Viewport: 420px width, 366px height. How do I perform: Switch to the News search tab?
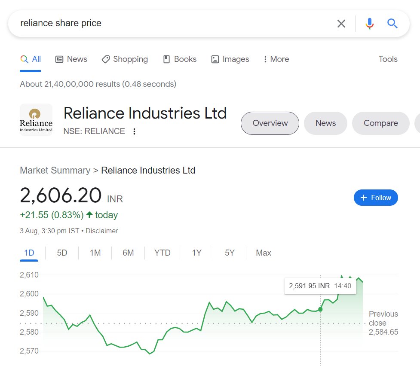coord(71,59)
